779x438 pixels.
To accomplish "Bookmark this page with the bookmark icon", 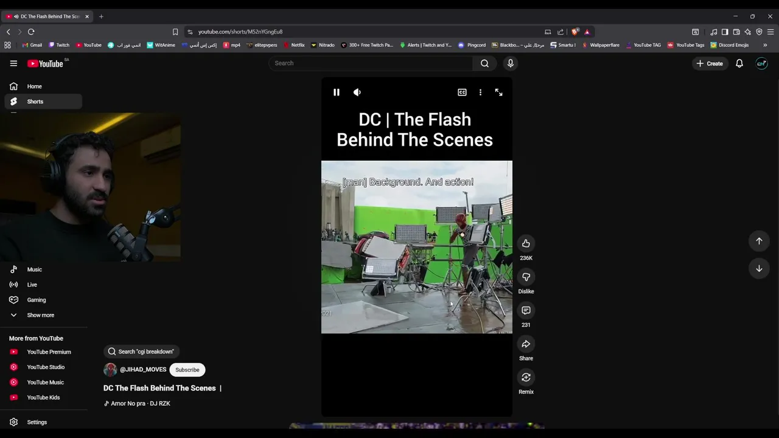I will coord(175,32).
